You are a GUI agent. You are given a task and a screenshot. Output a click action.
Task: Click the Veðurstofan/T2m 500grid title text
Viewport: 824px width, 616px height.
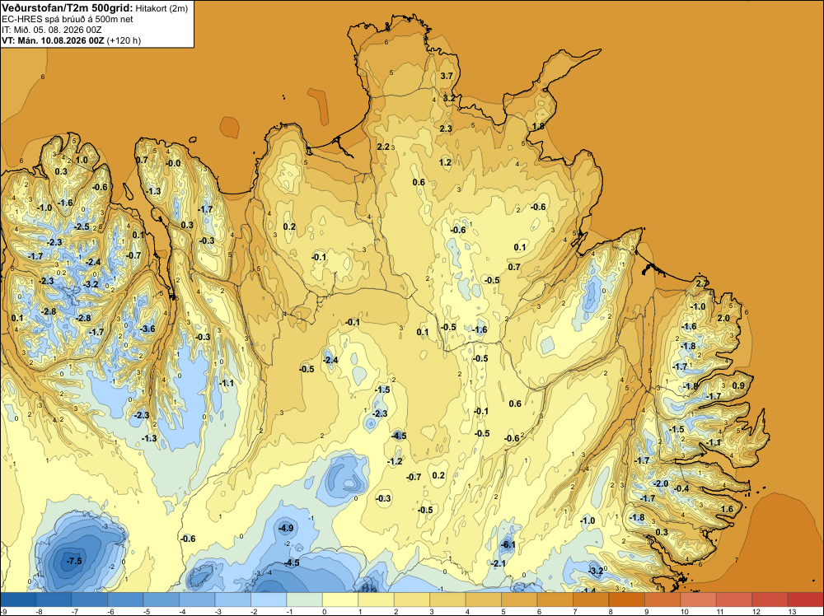[68, 8]
